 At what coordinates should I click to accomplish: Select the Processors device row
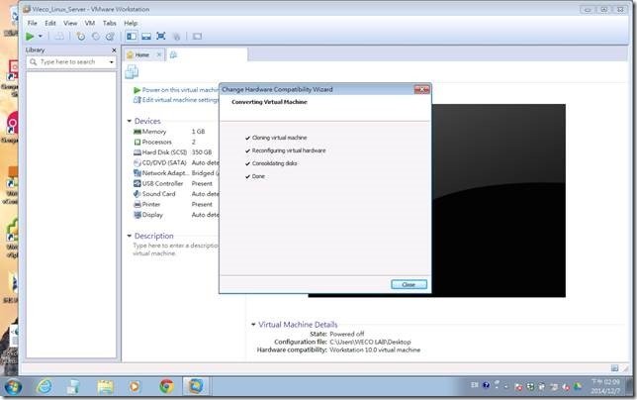(x=175, y=142)
